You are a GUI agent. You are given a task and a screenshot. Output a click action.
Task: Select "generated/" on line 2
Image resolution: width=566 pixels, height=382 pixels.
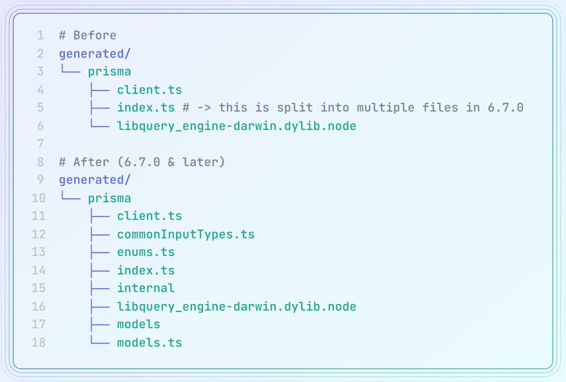(x=95, y=54)
